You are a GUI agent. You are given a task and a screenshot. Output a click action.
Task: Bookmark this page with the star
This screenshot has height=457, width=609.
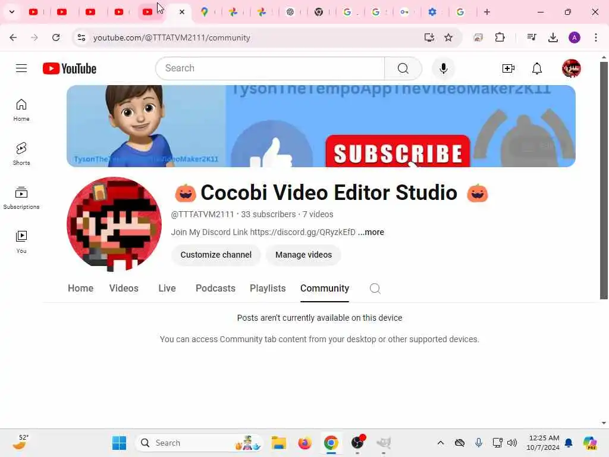click(x=448, y=37)
